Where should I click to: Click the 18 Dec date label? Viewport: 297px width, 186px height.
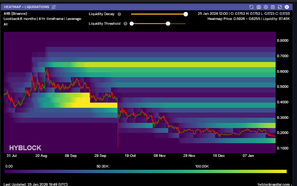click(219, 156)
